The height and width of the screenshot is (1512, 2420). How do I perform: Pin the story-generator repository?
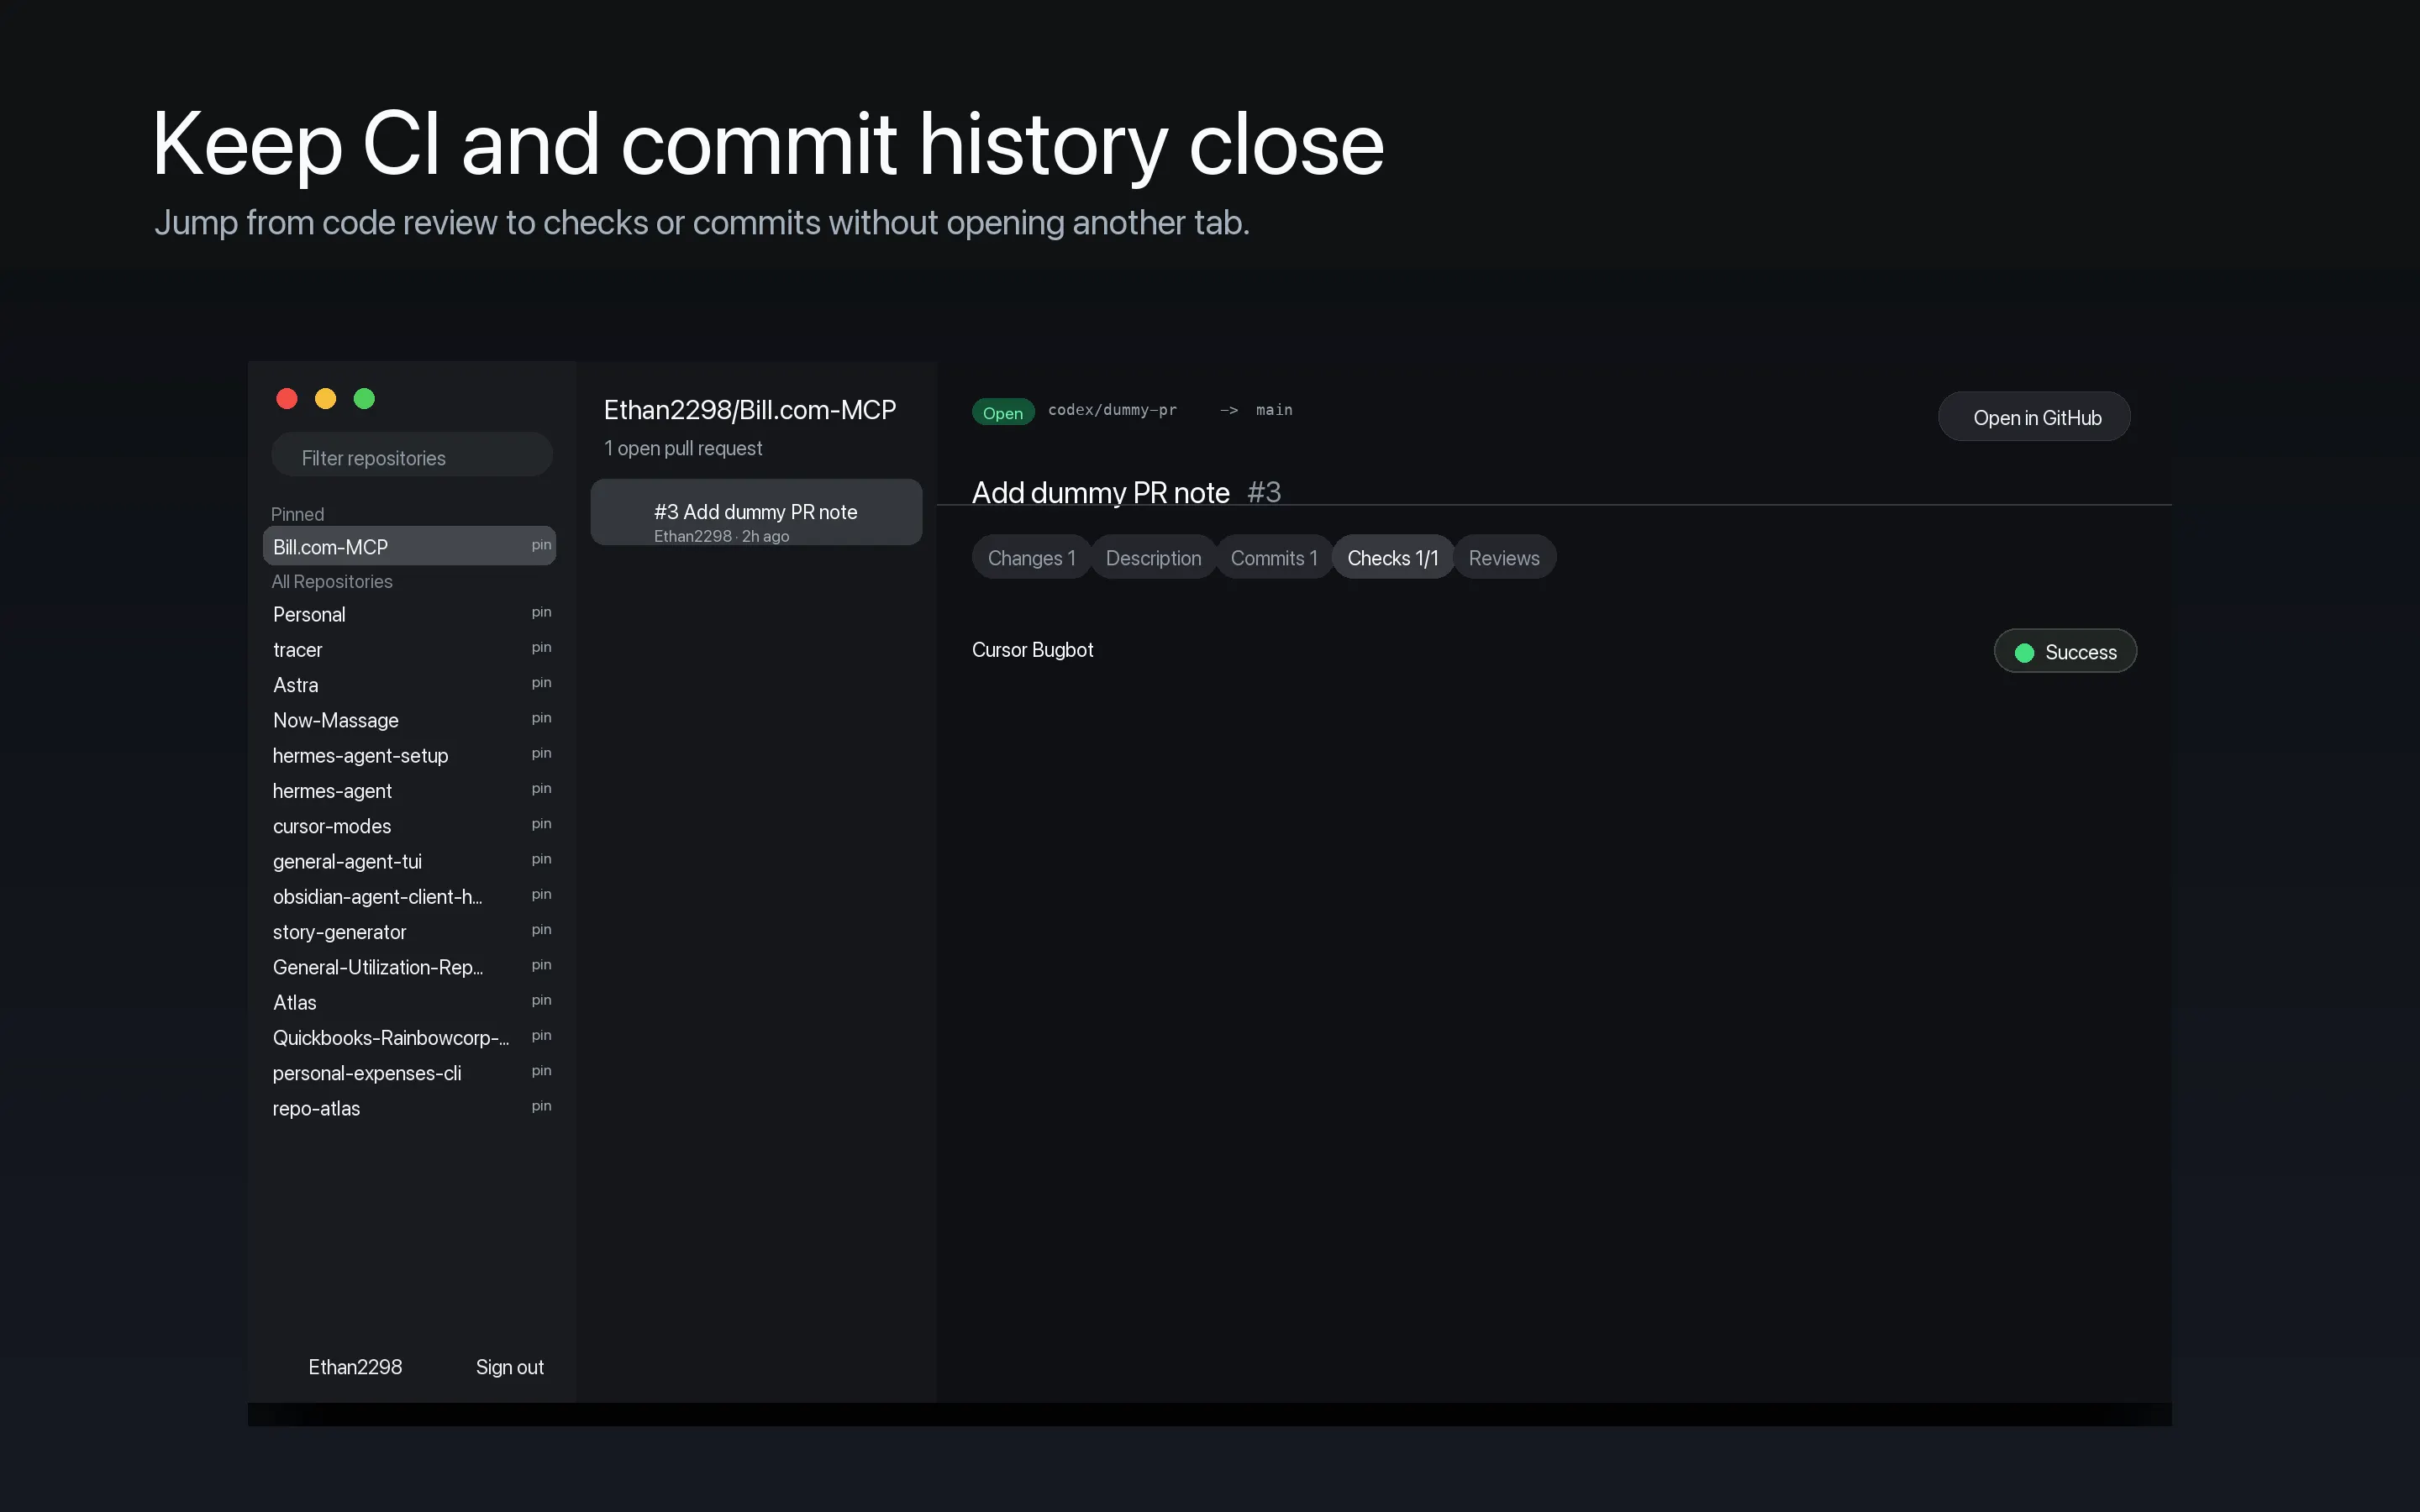point(541,930)
